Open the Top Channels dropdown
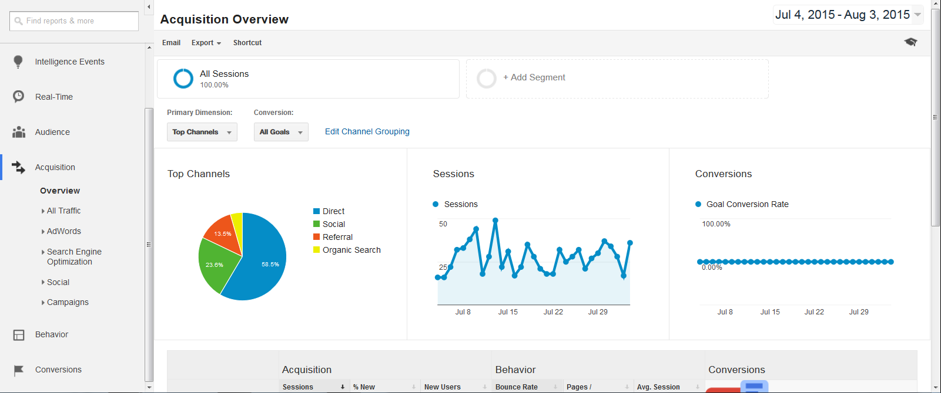The image size is (941, 393). [202, 132]
